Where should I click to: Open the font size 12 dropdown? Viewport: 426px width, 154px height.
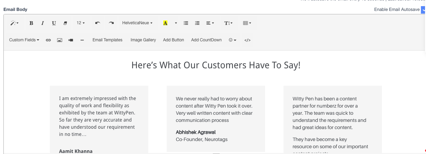click(81, 23)
